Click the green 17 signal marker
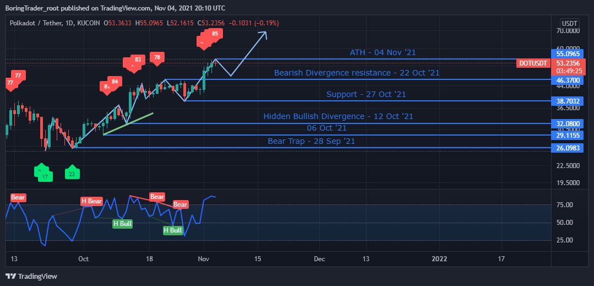The height and width of the screenshot is (286, 594). tap(46, 176)
